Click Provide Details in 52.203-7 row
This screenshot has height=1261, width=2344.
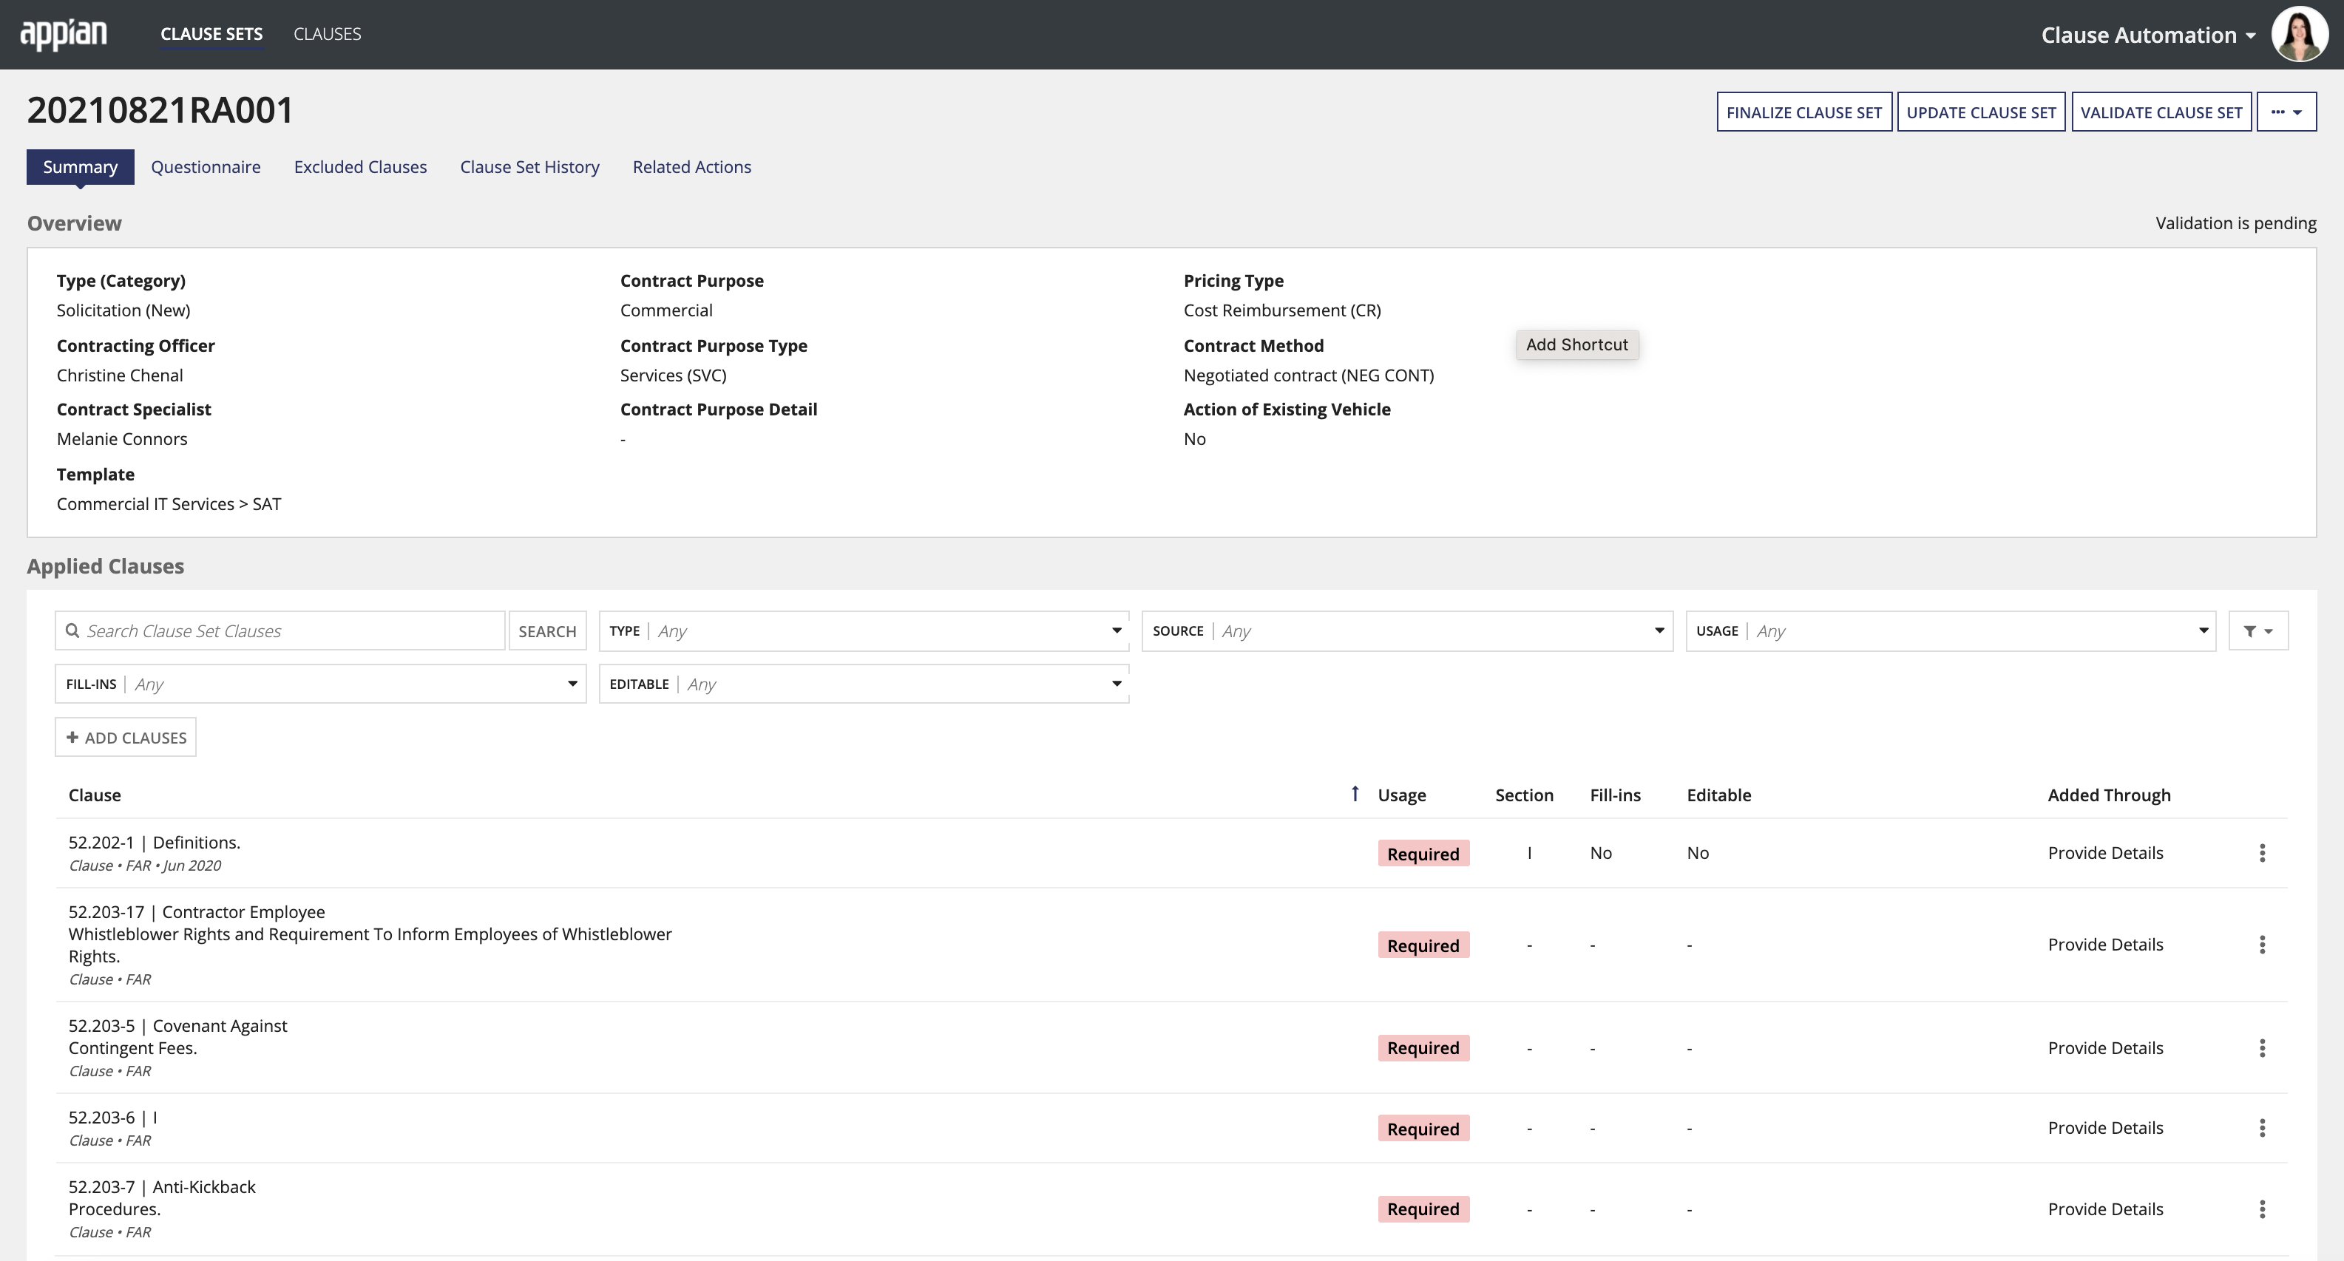click(x=2104, y=1209)
